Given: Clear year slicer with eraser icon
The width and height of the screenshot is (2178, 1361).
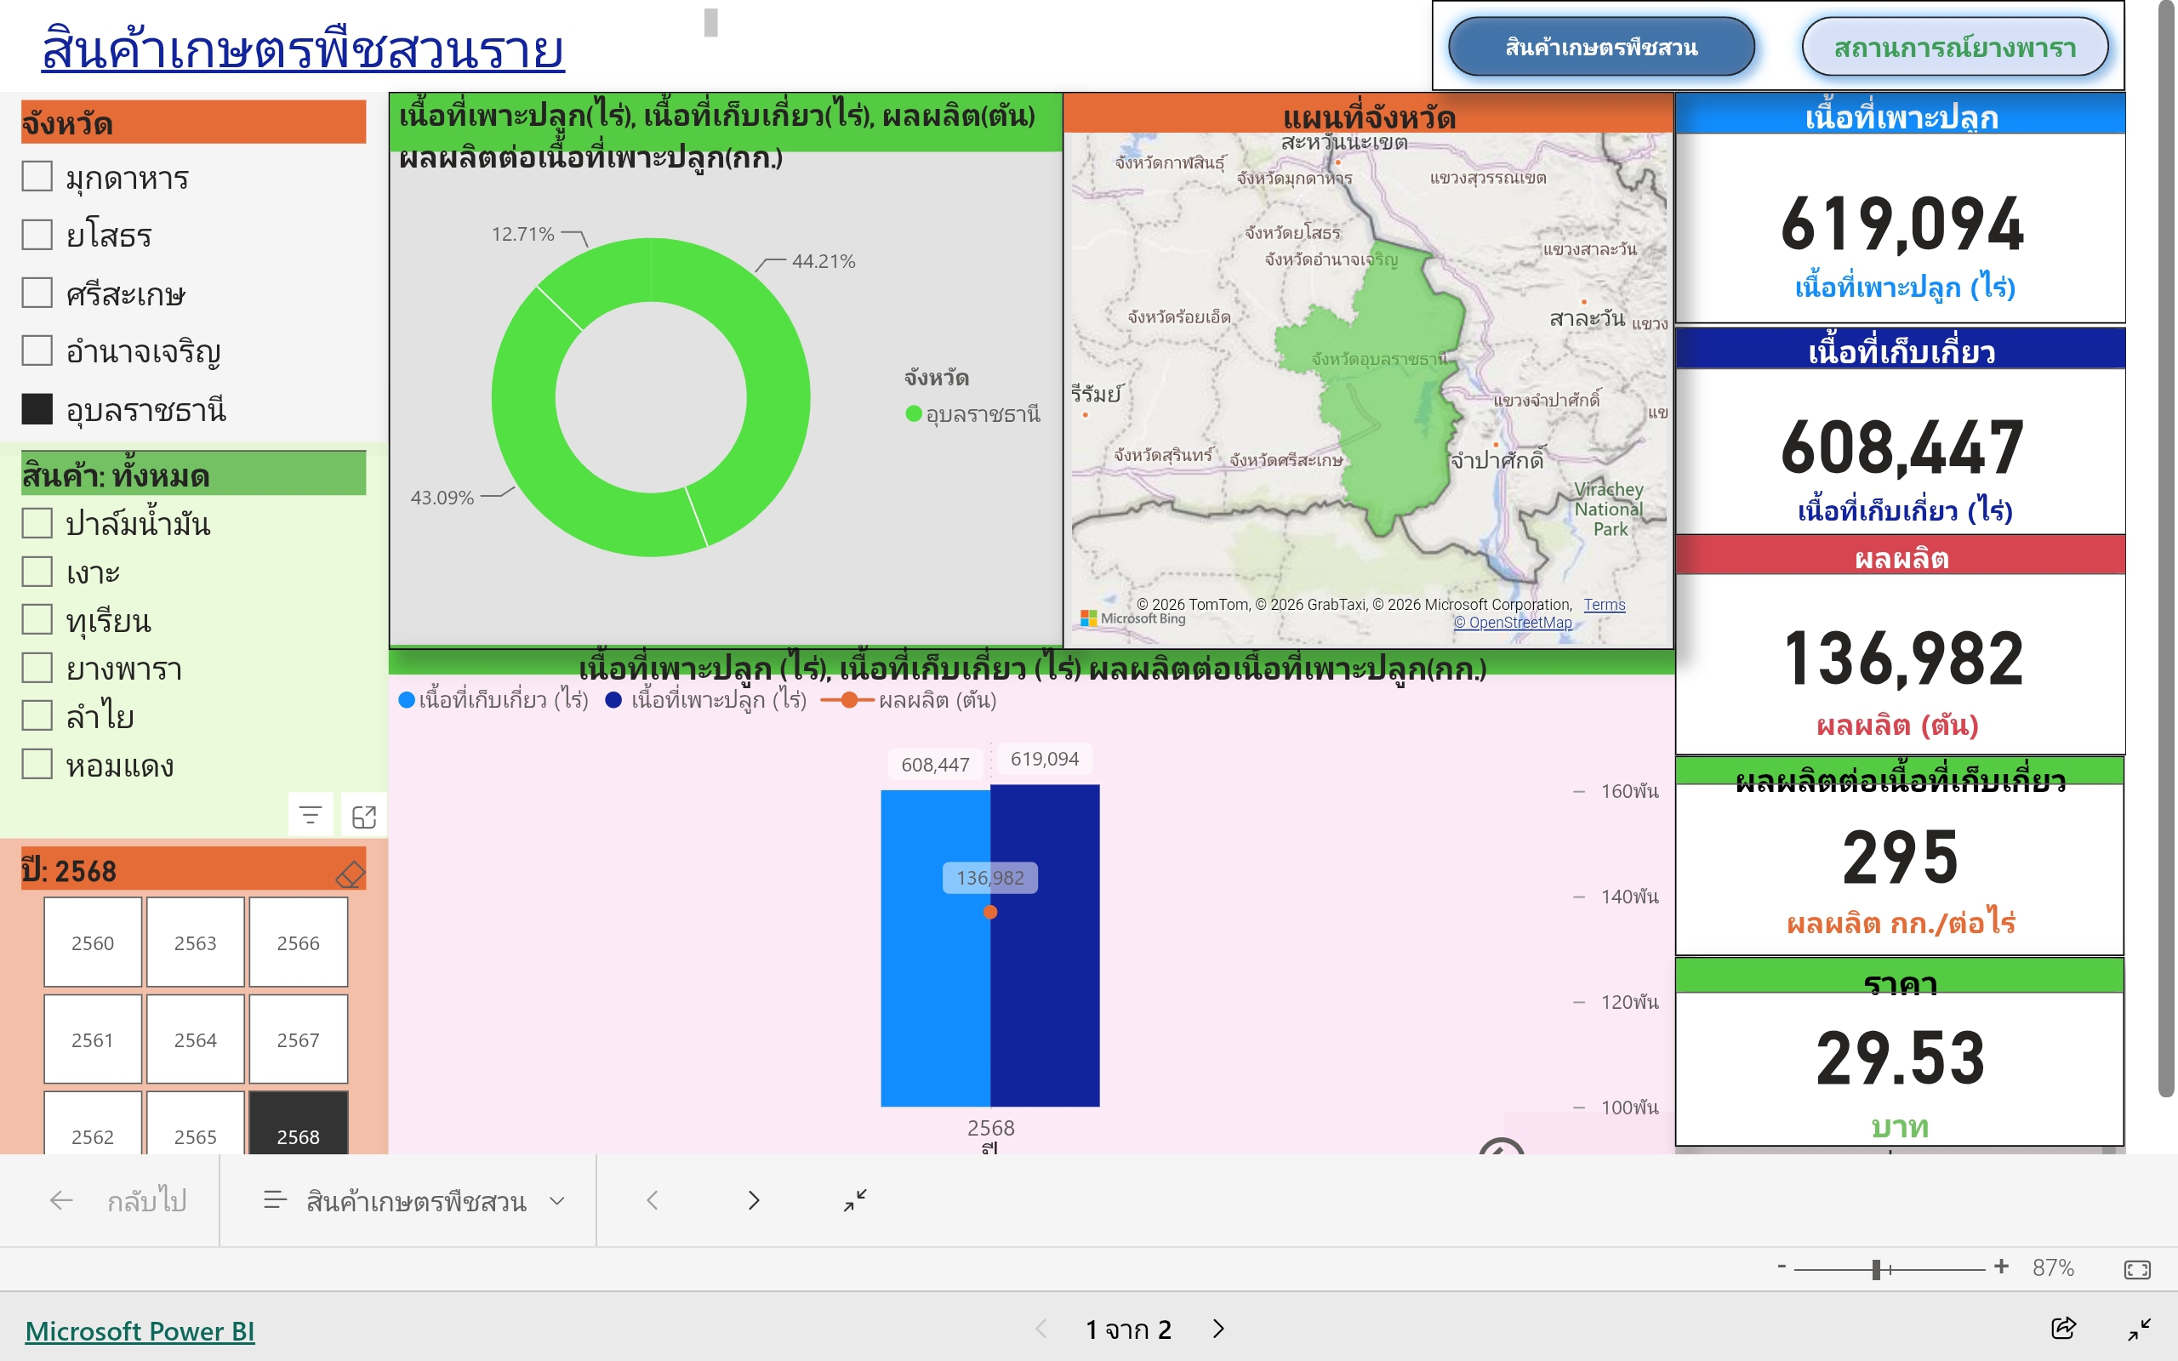Looking at the screenshot, I should pyautogui.click(x=349, y=872).
